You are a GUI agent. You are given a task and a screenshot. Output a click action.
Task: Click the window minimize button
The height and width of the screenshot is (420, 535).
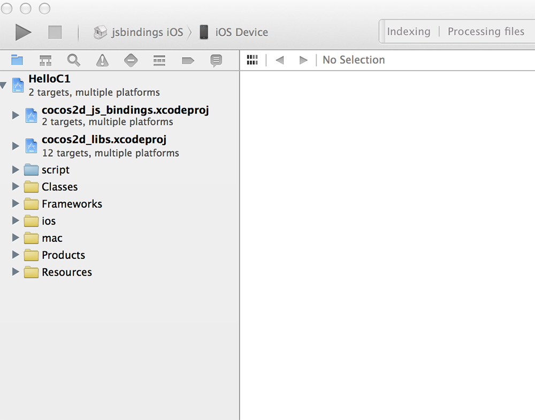coord(26,8)
